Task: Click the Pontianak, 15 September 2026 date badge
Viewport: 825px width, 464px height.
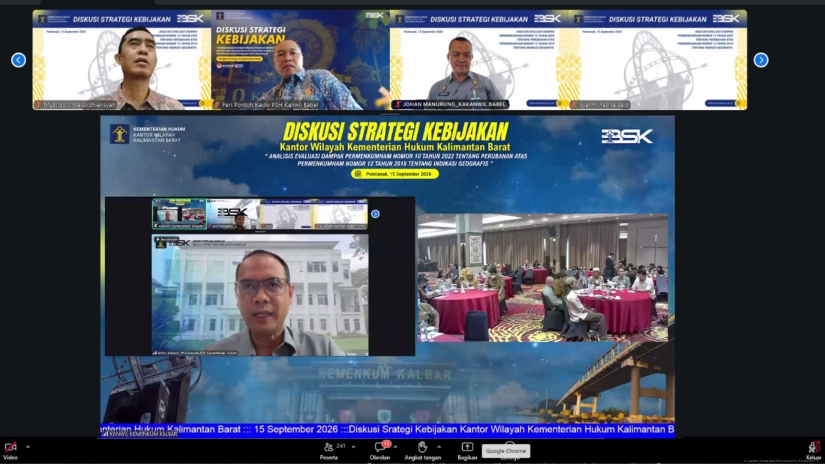Action: (x=395, y=174)
